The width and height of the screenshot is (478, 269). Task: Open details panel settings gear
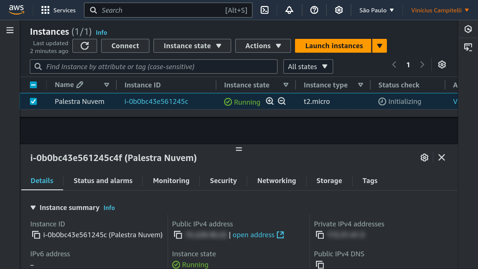tap(424, 158)
